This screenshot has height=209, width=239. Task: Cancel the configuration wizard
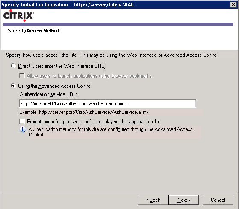coord(218,200)
